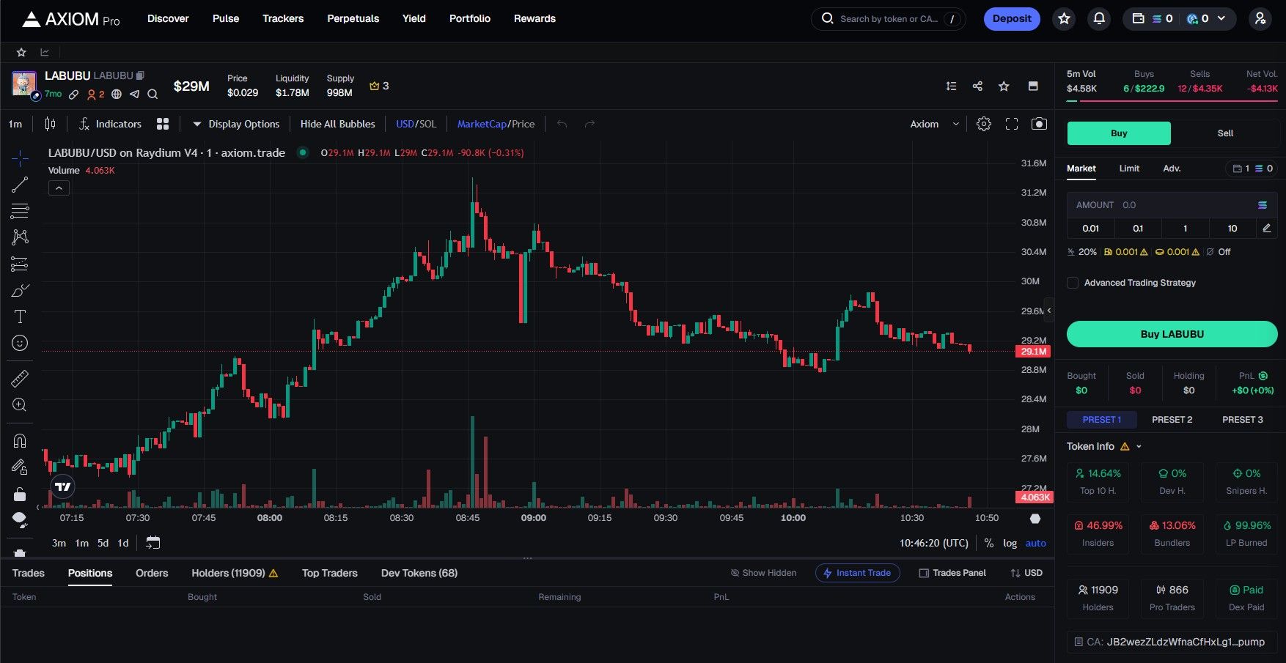Switch to the Holders tab
This screenshot has height=663, width=1286.
tap(234, 573)
